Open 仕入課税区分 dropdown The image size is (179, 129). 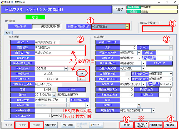pos(143,63)
